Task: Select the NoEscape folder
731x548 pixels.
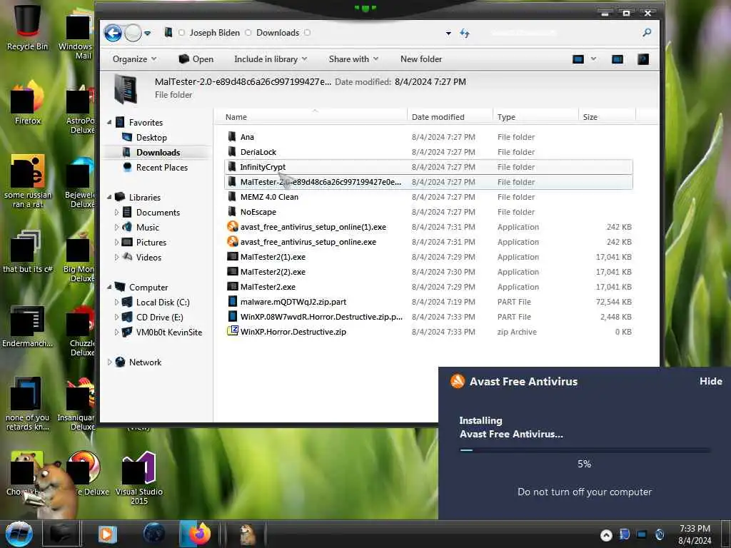Action: point(258,211)
